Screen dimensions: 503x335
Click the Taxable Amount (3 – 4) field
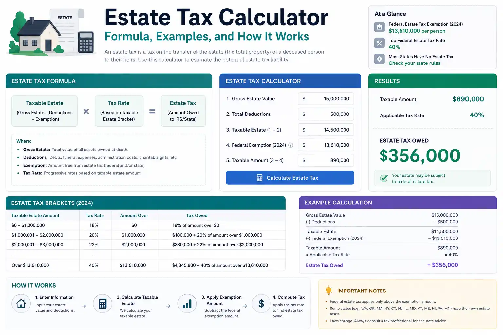(326, 160)
